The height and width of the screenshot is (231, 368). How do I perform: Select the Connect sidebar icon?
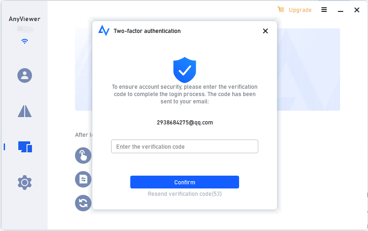(x=25, y=111)
